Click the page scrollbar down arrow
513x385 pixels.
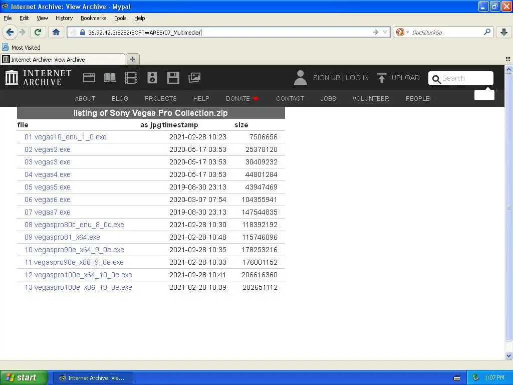click(508, 355)
